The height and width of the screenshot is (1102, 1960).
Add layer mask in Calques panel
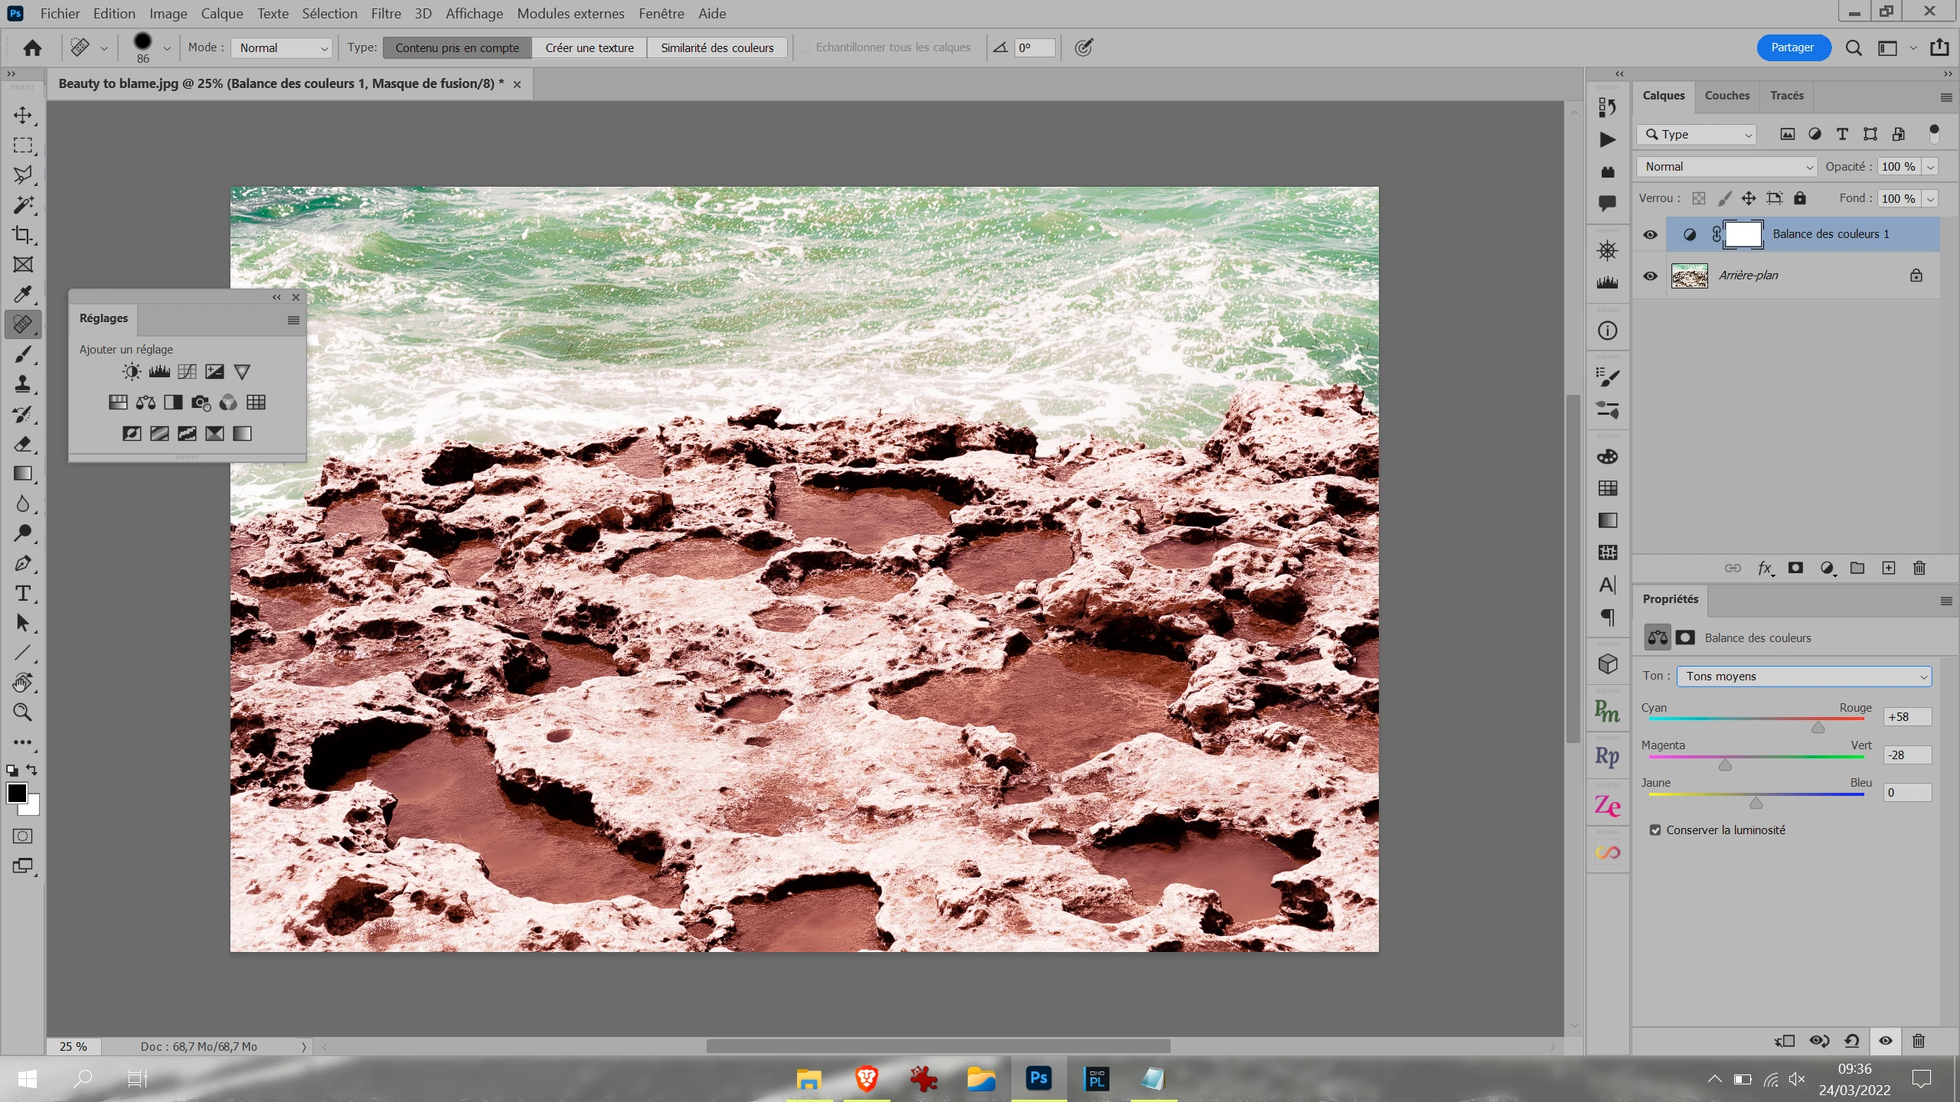(1795, 568)
